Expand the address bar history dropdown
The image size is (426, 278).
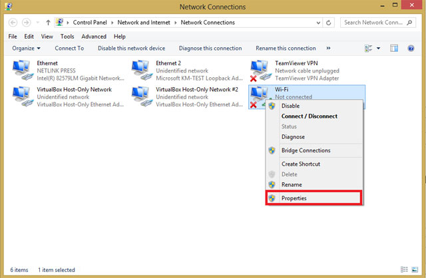(318, 23)
